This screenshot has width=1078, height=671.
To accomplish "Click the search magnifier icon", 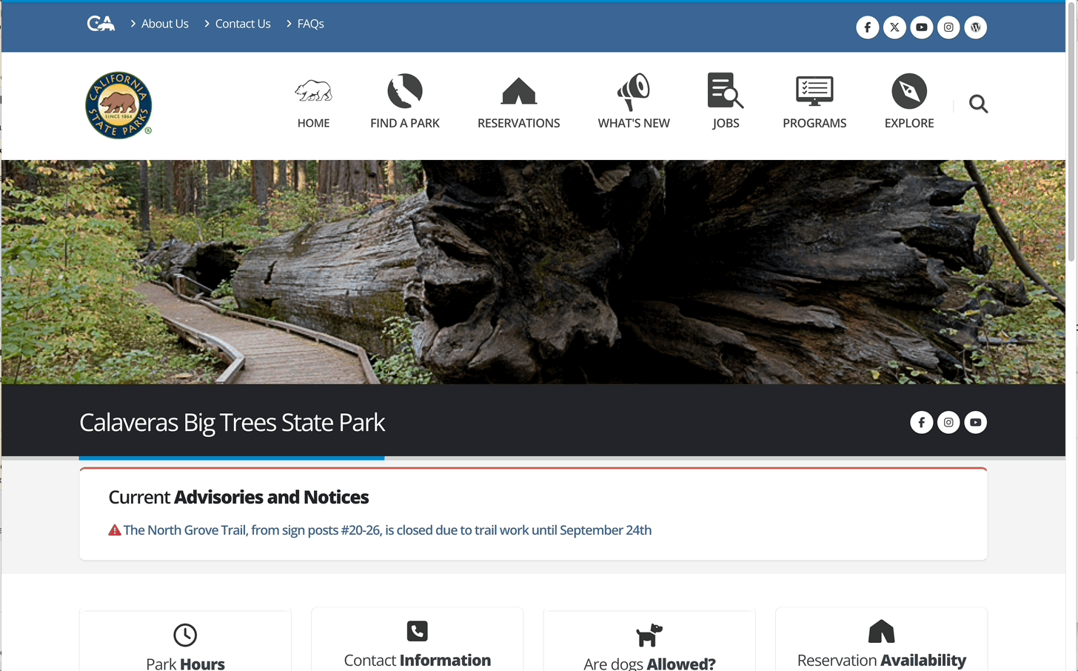I will [978, 104].
